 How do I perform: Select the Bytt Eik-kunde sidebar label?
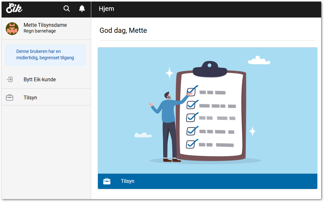tap(40, 79)
